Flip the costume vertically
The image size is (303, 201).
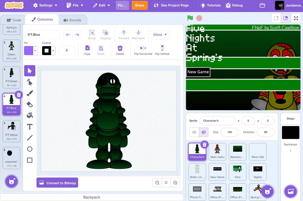[x=162, y=50]
